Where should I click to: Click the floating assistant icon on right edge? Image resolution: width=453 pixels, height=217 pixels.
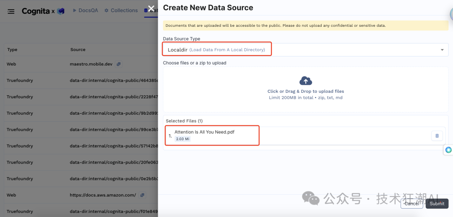[448, 150]
